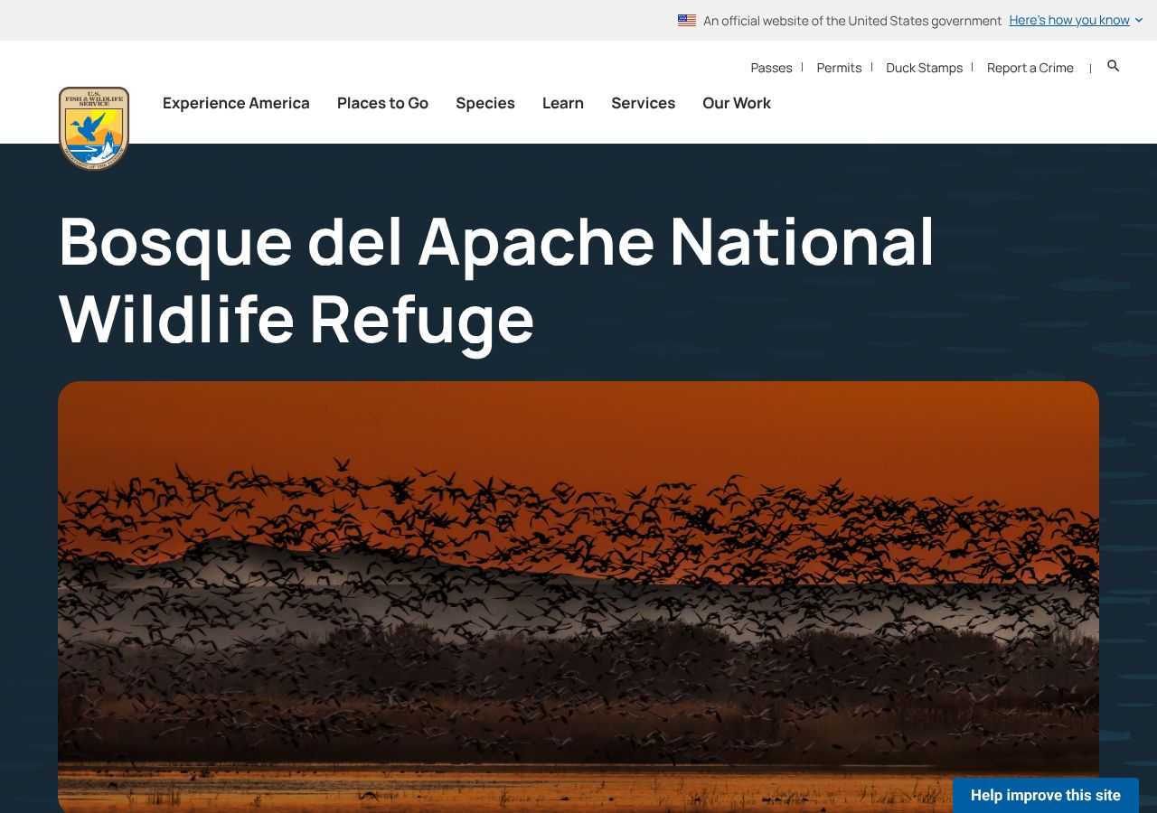Screen dimensions: 1157x813
Task: Open the Places to Go menu
Action: click(382, 103)
